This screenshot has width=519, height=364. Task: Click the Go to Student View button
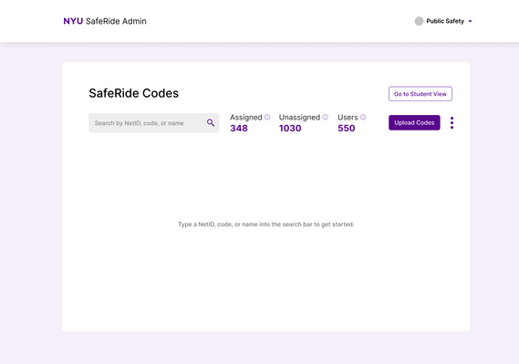pyautogui.click(x=420, y=94)
